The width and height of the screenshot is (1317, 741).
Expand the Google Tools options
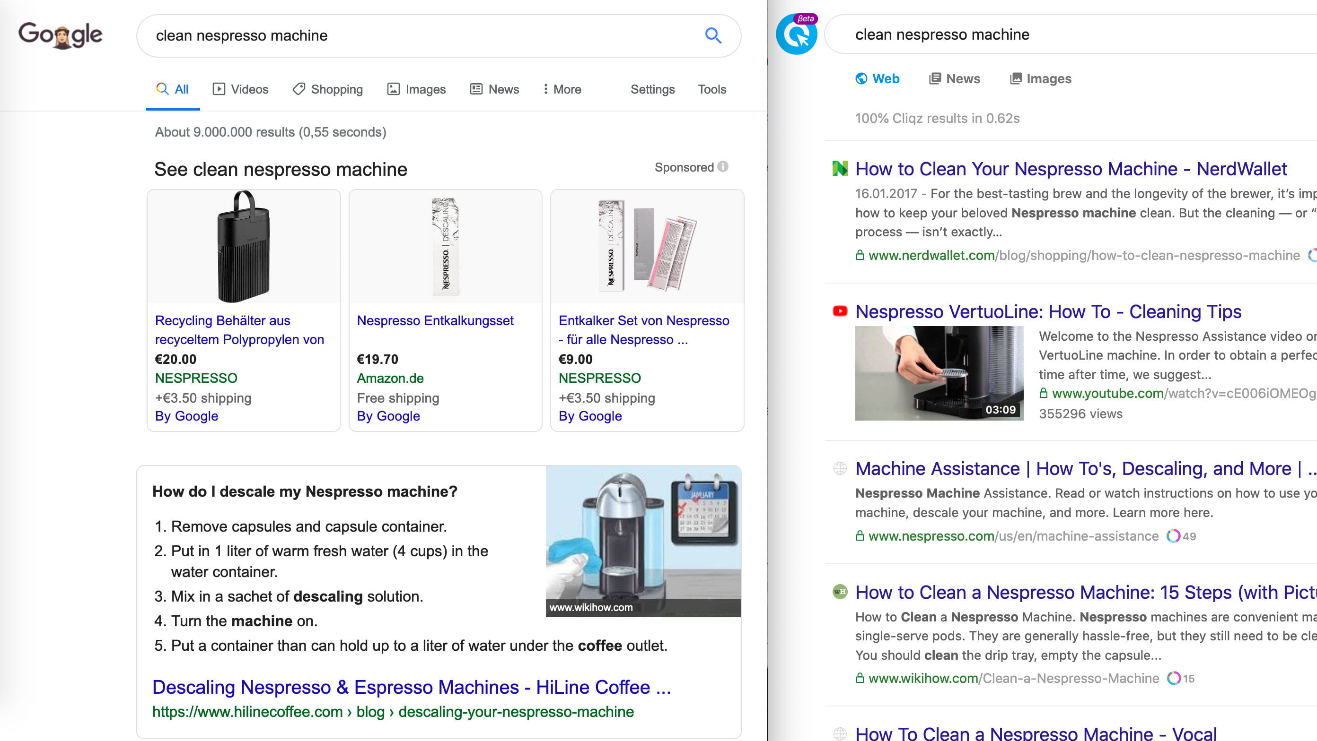tap(711, 89)
